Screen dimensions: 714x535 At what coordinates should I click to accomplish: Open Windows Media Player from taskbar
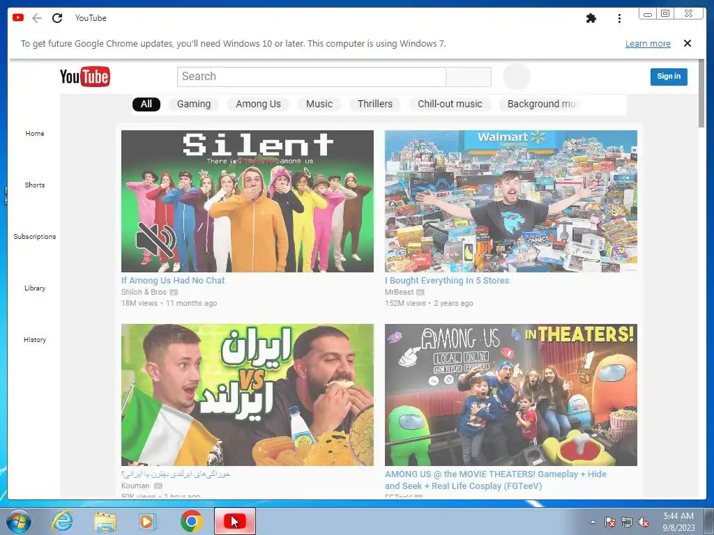[148, 522]
